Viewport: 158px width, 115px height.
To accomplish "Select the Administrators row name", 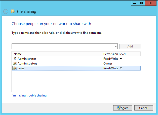I will click(27, 63).
